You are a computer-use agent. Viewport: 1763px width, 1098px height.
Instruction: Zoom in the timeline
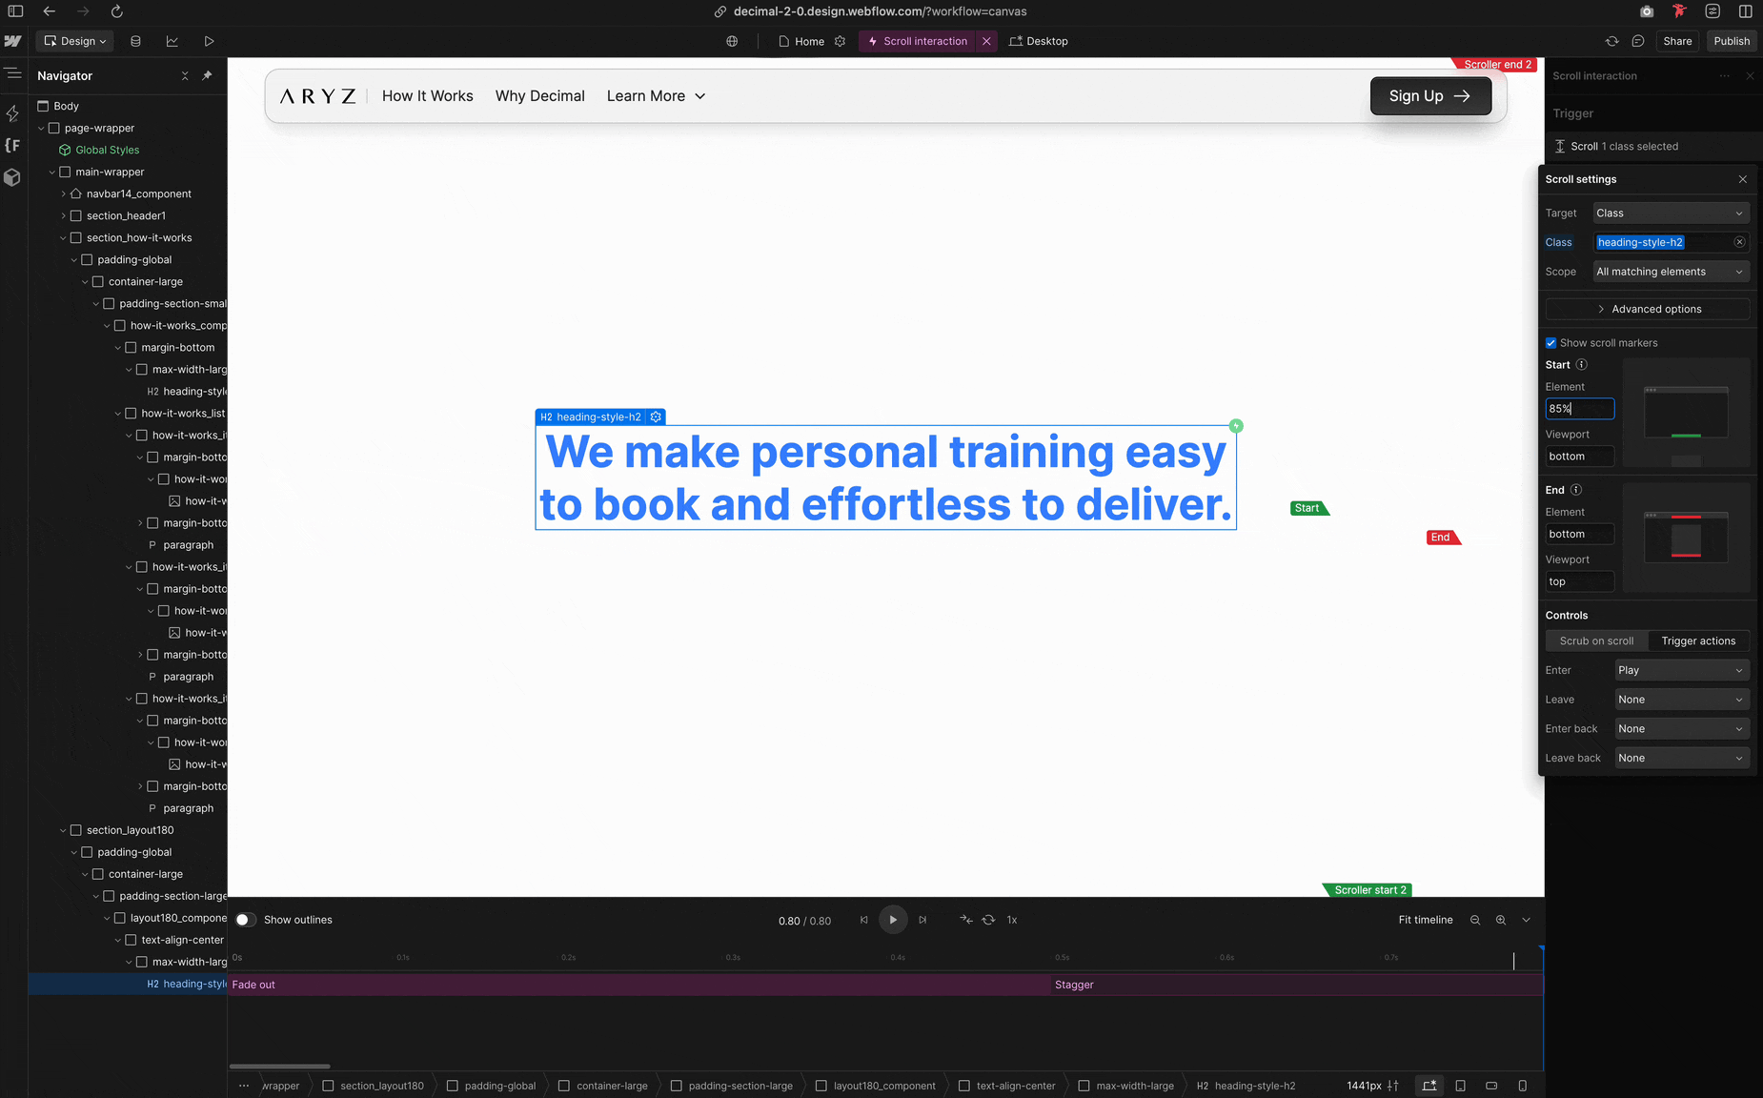pyautogui.click(x=1501, y=920)
